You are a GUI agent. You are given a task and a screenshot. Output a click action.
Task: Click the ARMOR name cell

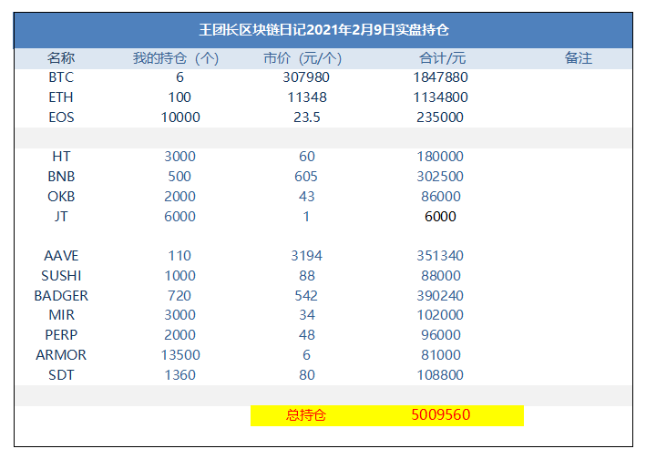point(61,355)
